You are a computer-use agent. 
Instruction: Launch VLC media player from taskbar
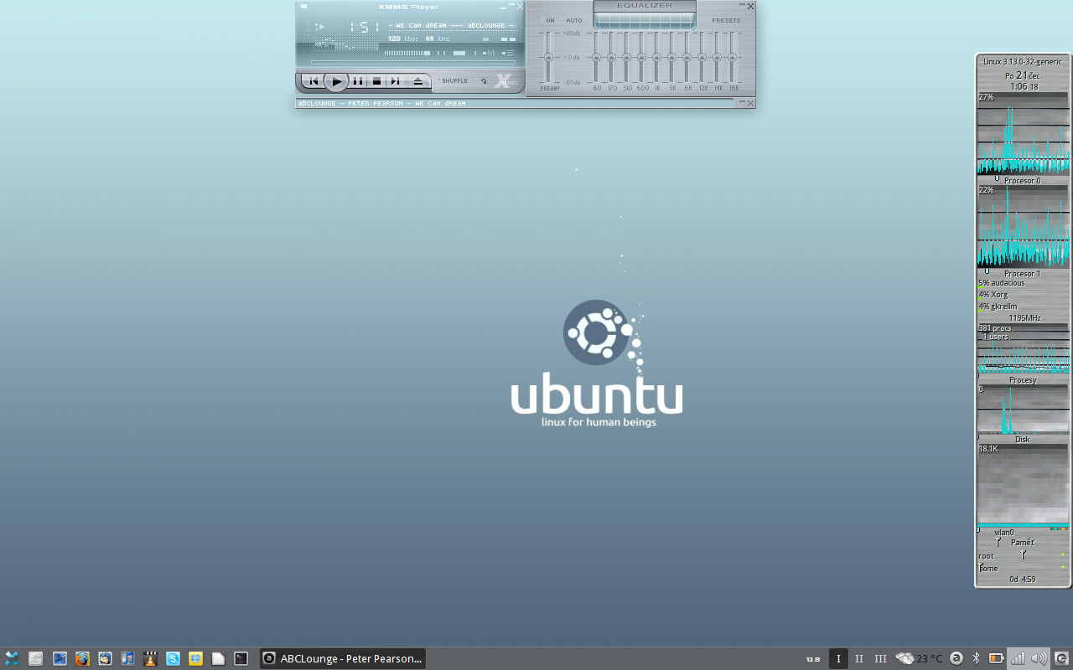[x=150, y=658]
